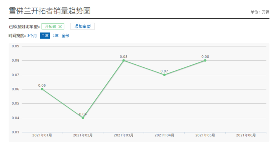Click the 开拓者 model tag text

click(51, 26)
